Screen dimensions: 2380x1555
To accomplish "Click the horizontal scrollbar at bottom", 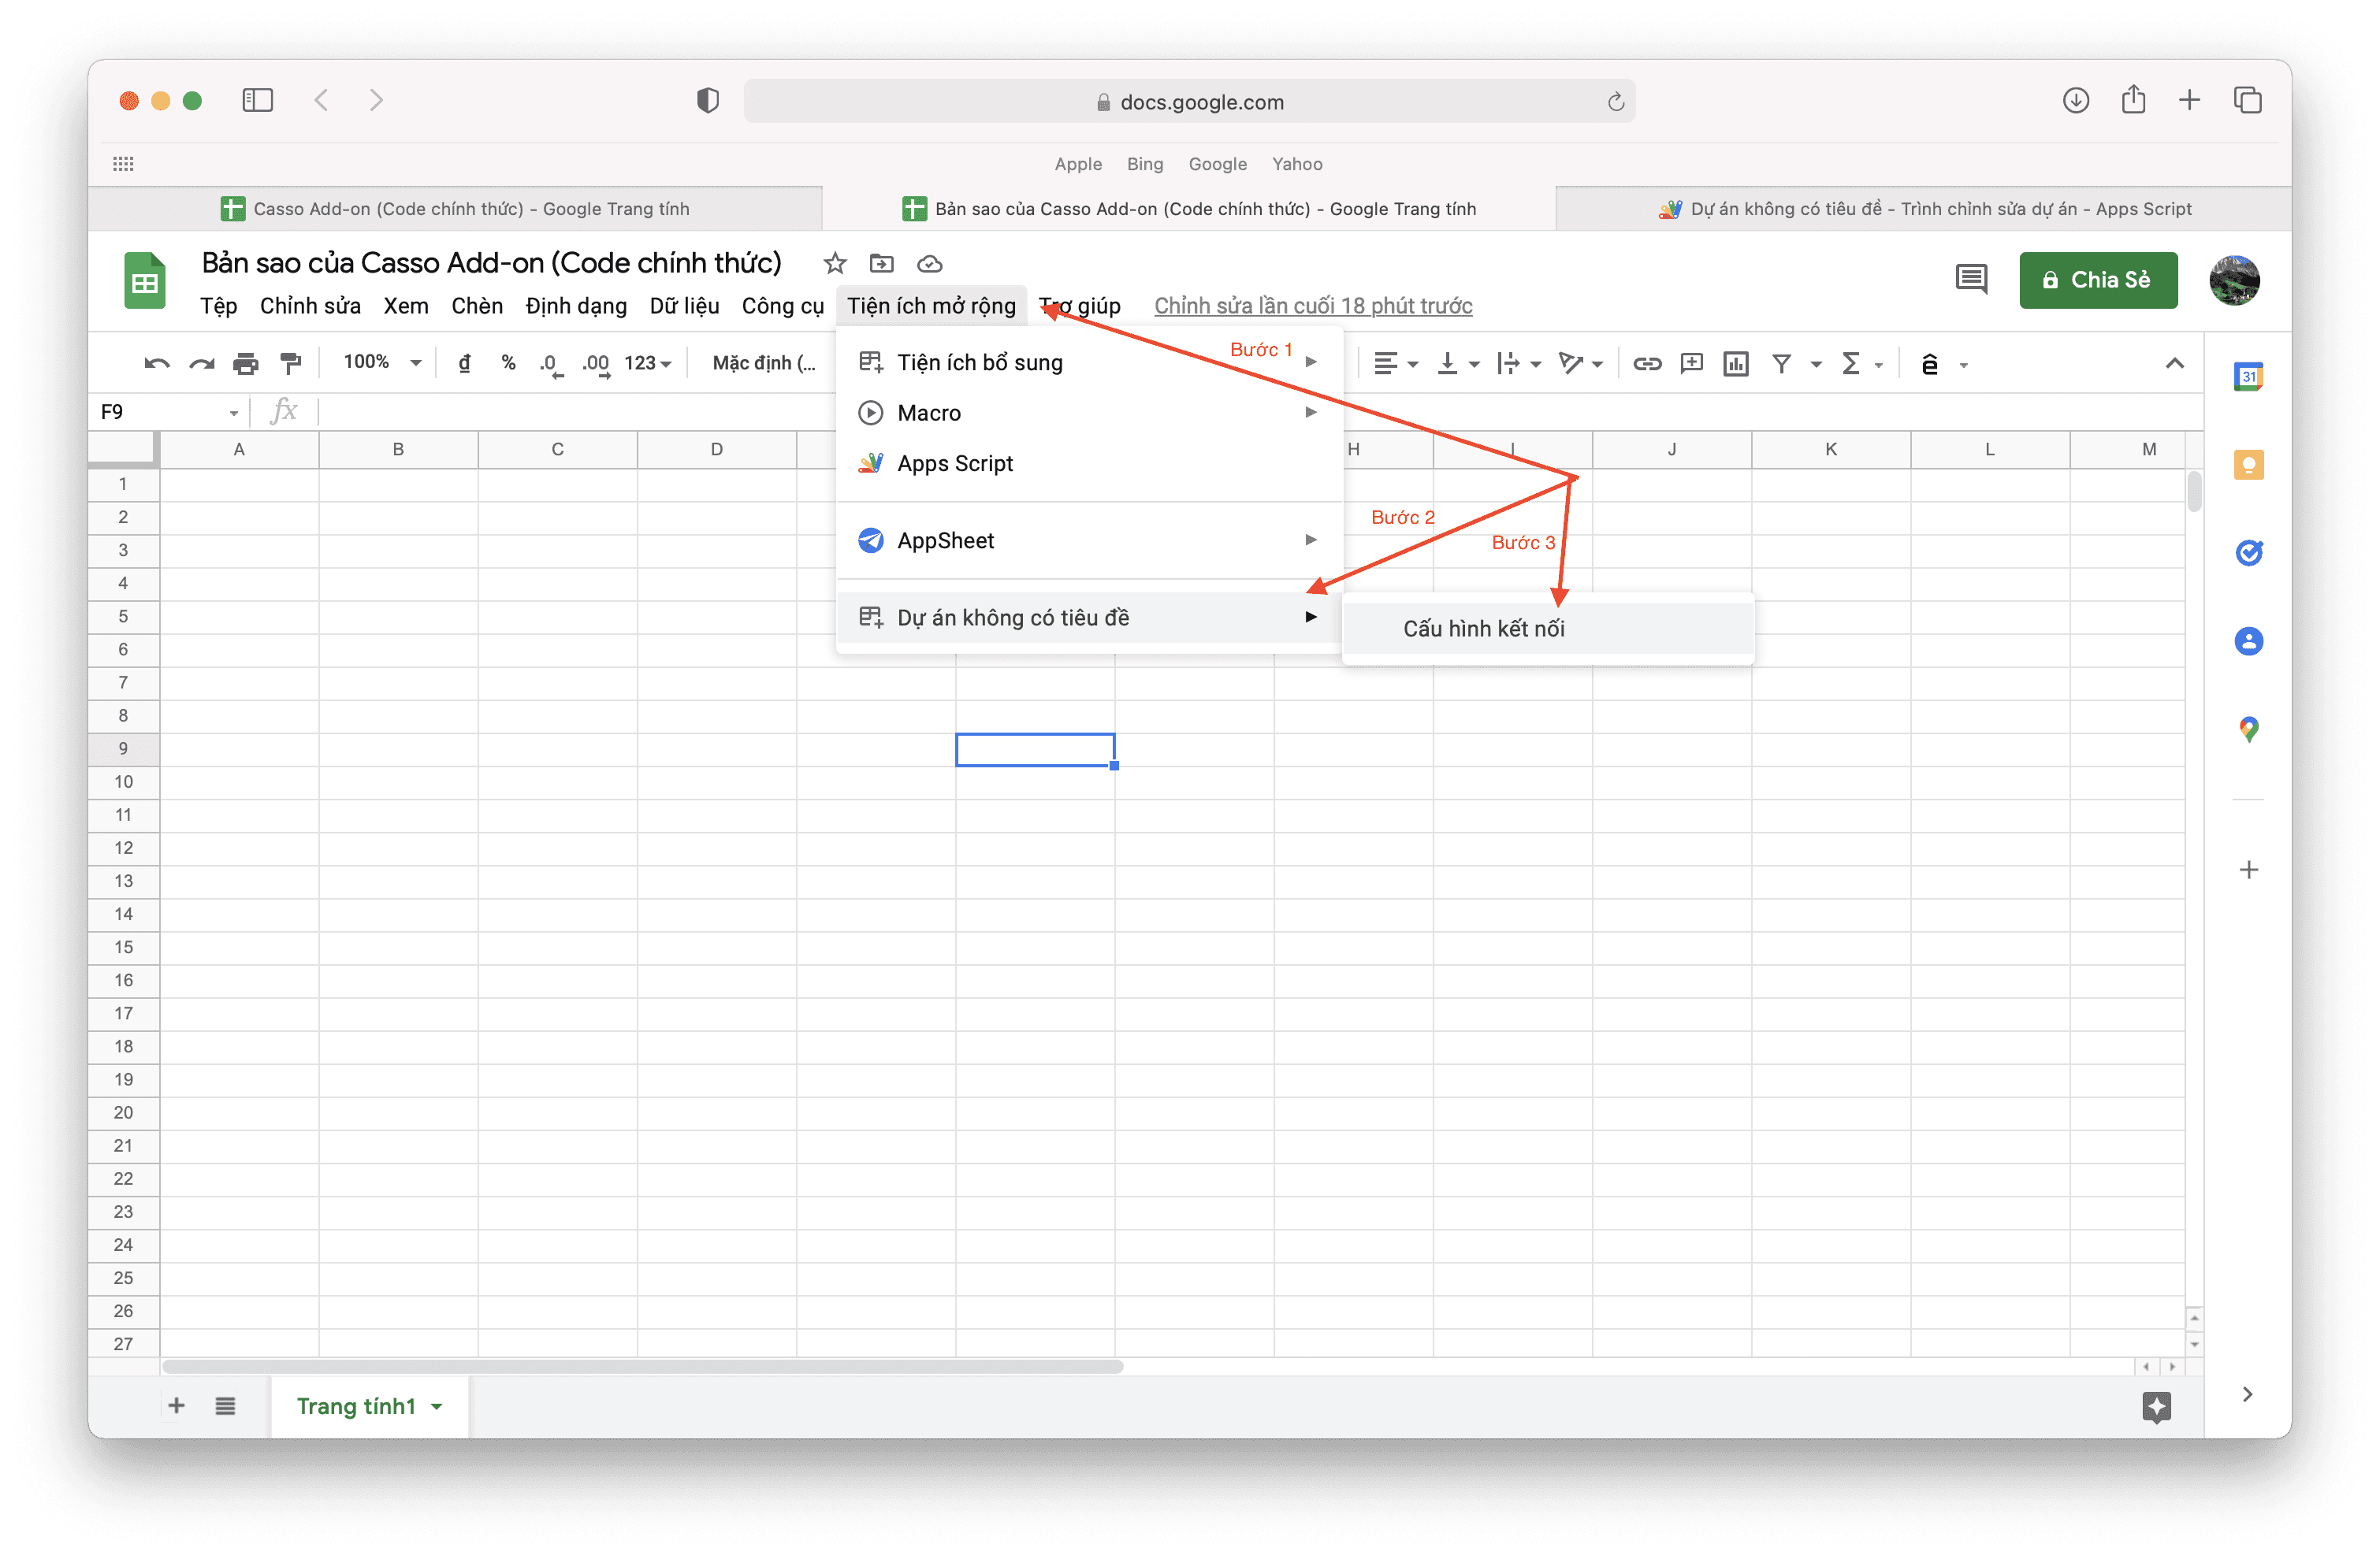I will [x=642, y=1367].
